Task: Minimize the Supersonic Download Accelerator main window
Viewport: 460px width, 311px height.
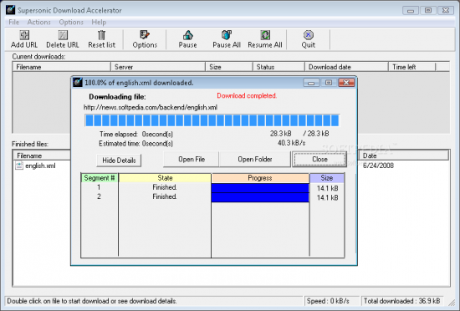Action: pyautogui.click(x=411, y=11)
